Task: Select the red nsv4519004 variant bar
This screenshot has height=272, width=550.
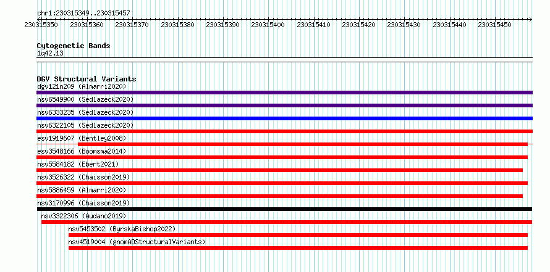Action: 298,248
